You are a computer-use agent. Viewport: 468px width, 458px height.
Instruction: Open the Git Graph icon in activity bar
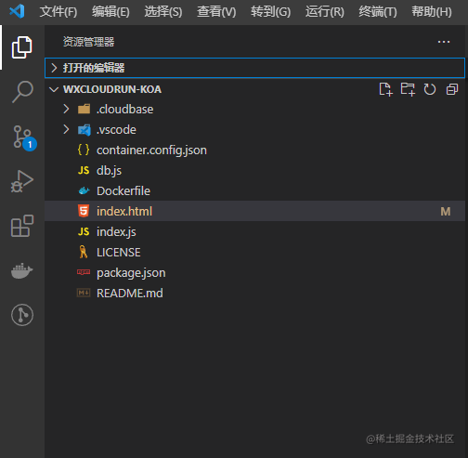pyautogui.click(x=22, y=315)
